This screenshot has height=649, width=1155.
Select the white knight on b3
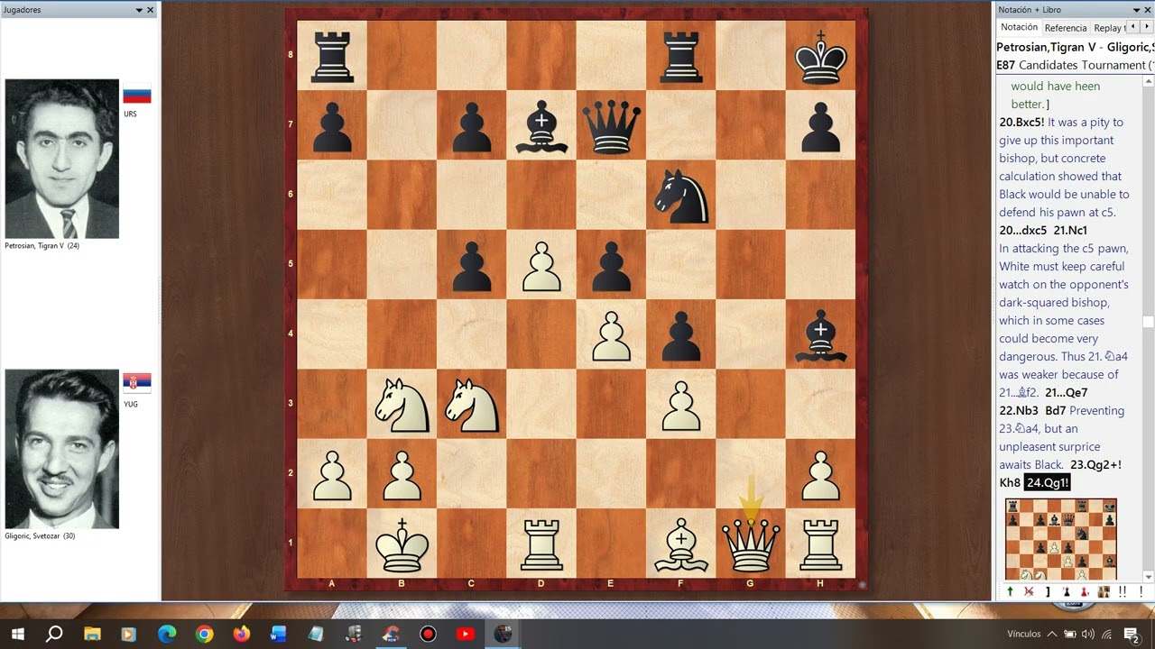402,405
